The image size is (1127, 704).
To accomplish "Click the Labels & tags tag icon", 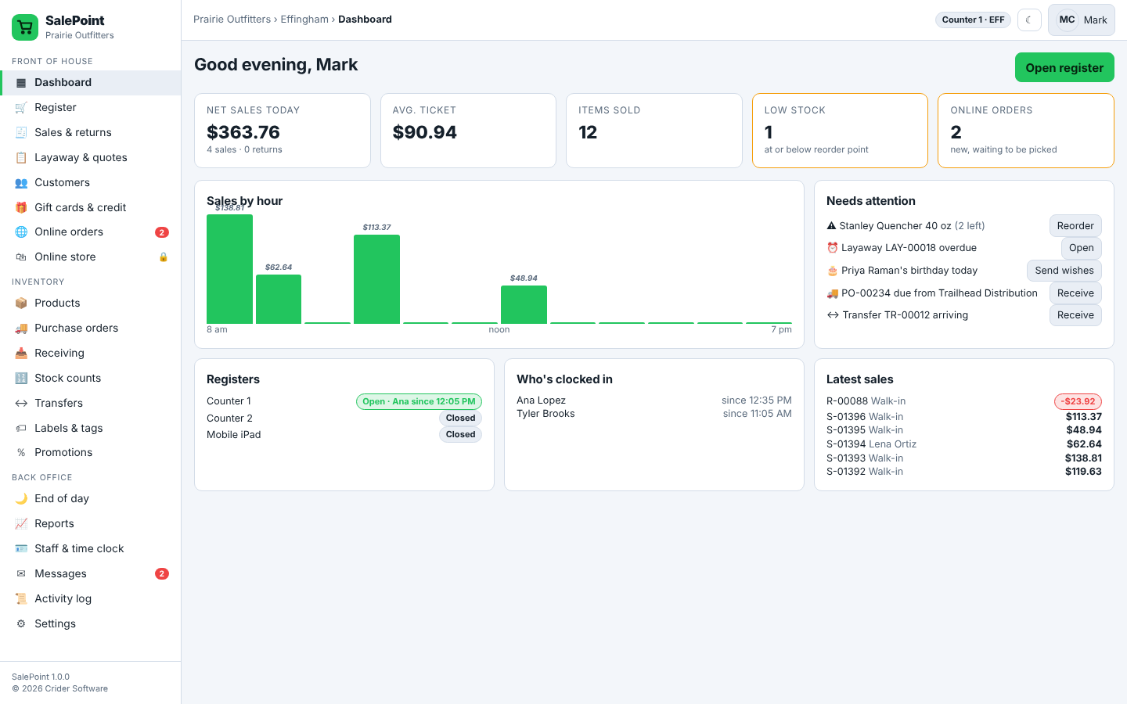I will pyautogui.click(x=21, y=429).
